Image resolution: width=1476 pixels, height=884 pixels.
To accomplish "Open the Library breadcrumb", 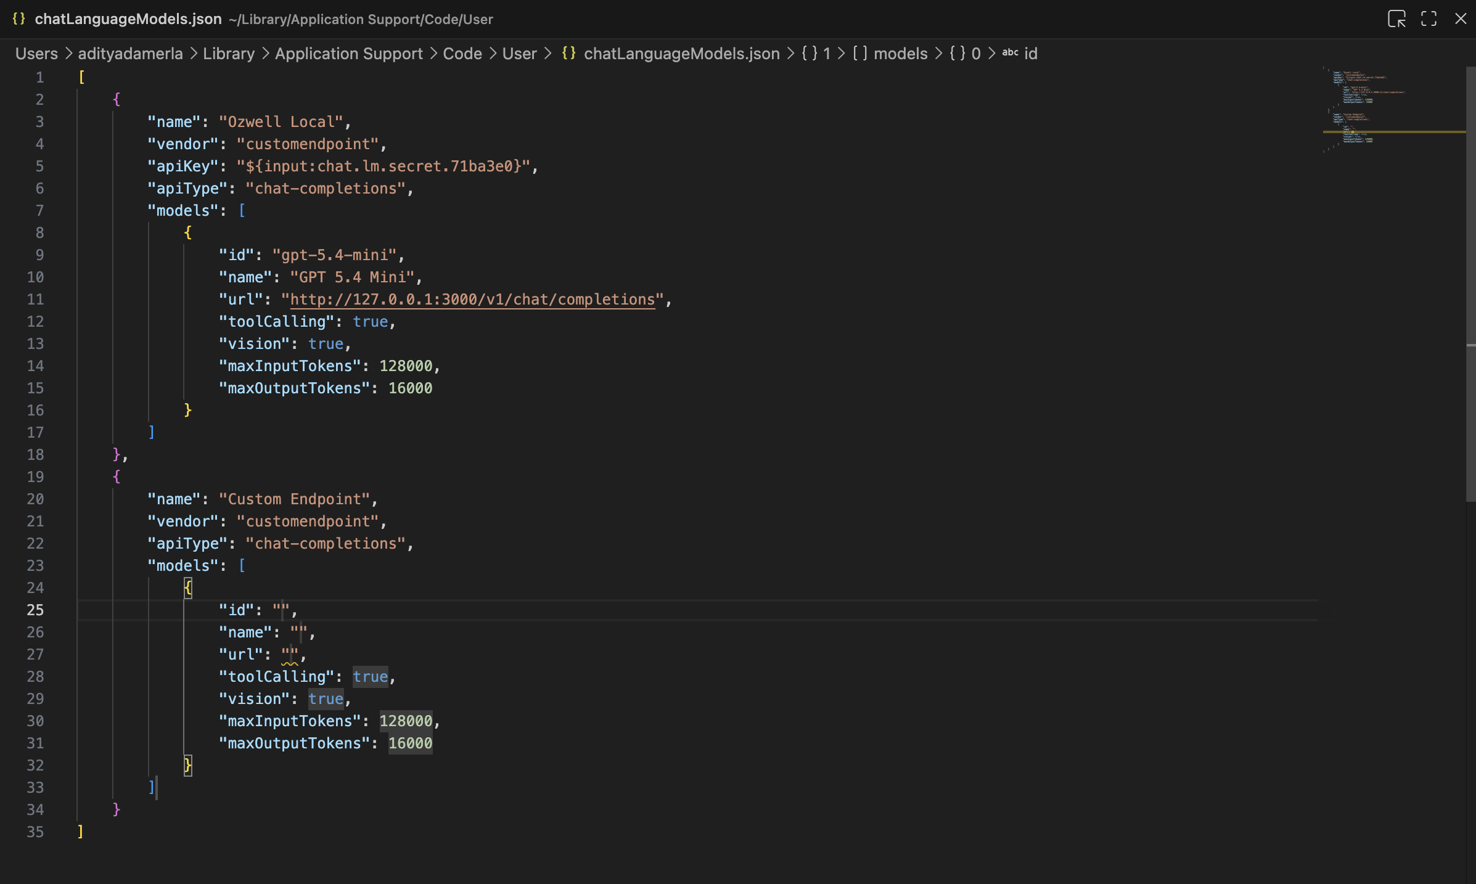I will [x=229, y=54].
